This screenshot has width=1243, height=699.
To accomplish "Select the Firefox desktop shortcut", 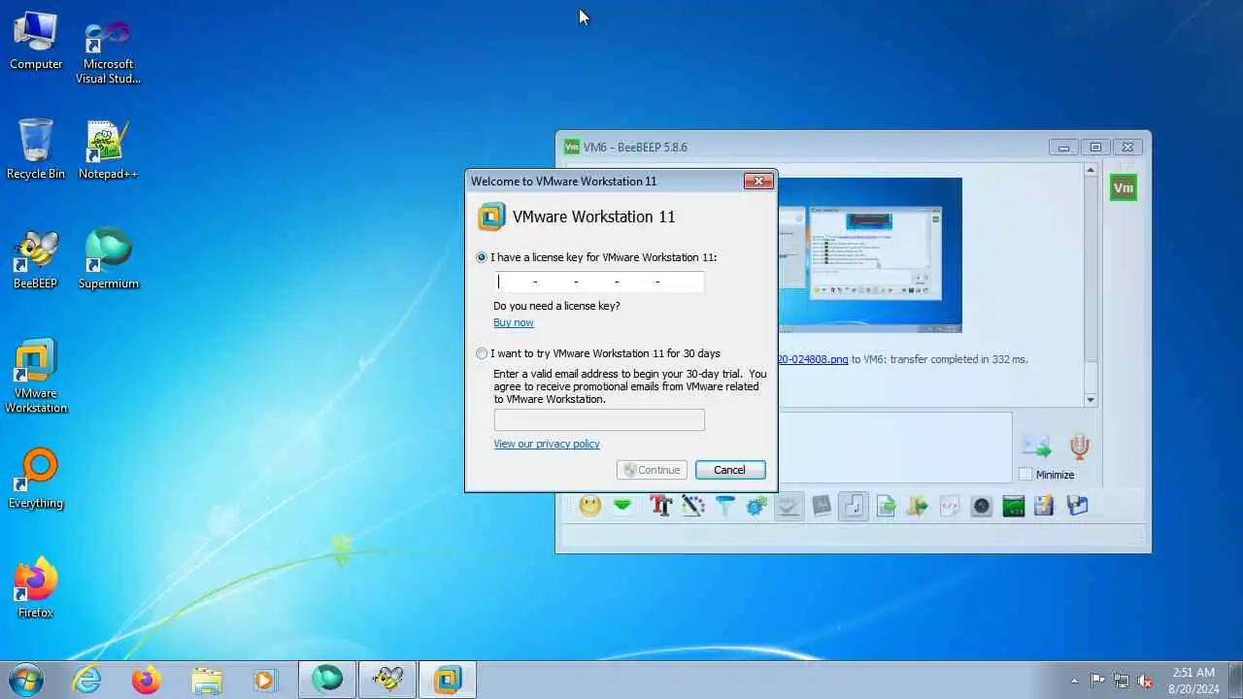I will (36, 588).
